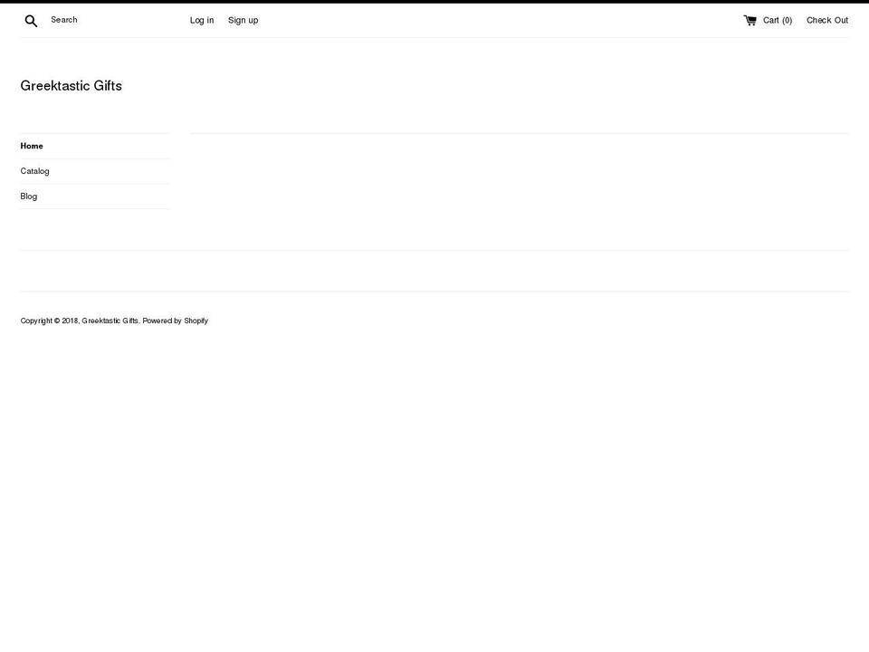View the Cart (0) link
The width and height of the screenshot is (869, 652).
(777, 21)
